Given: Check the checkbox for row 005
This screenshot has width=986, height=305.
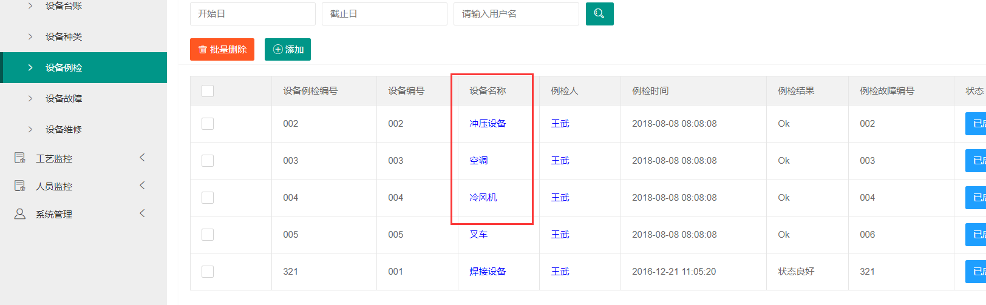Looking at the screenshot, I should point(208,235).
